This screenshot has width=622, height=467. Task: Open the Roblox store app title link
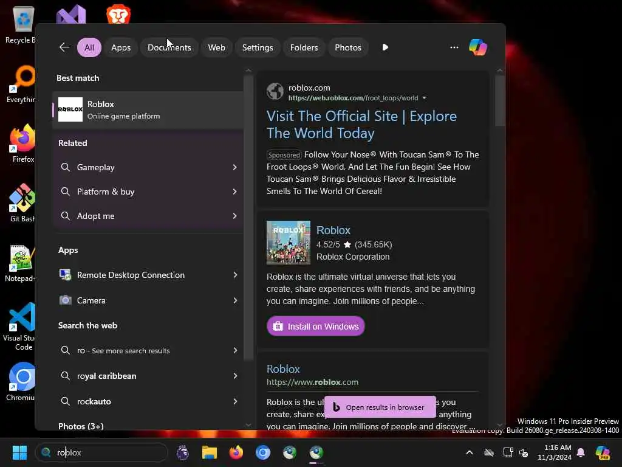(333, 230)
